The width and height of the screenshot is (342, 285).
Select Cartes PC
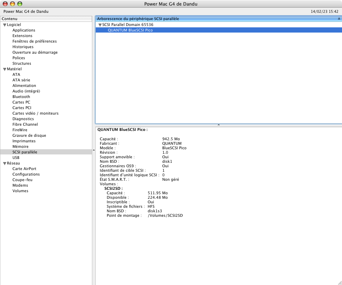21,103
